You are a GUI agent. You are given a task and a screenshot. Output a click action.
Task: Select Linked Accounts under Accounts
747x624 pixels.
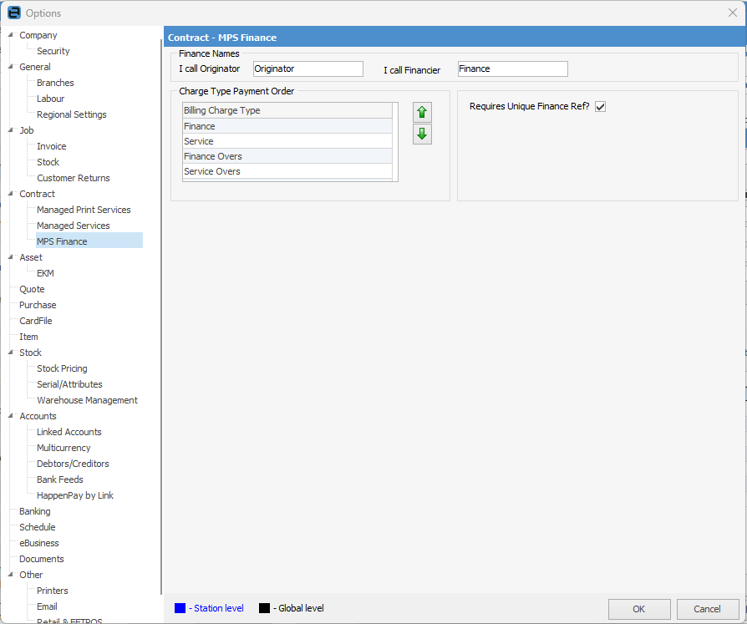click(x=69, y=432)
